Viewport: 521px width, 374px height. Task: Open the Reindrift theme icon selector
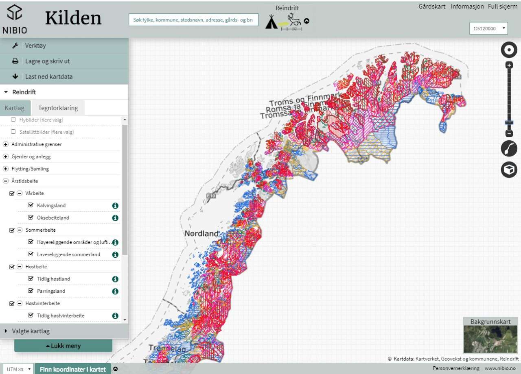pos(283,22)
